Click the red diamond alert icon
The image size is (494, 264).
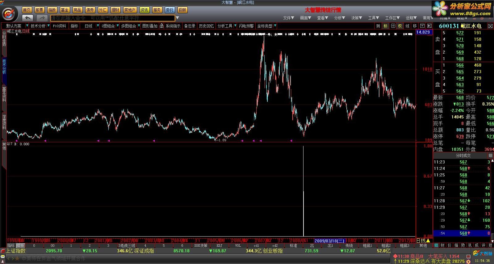tap(395, 256)
